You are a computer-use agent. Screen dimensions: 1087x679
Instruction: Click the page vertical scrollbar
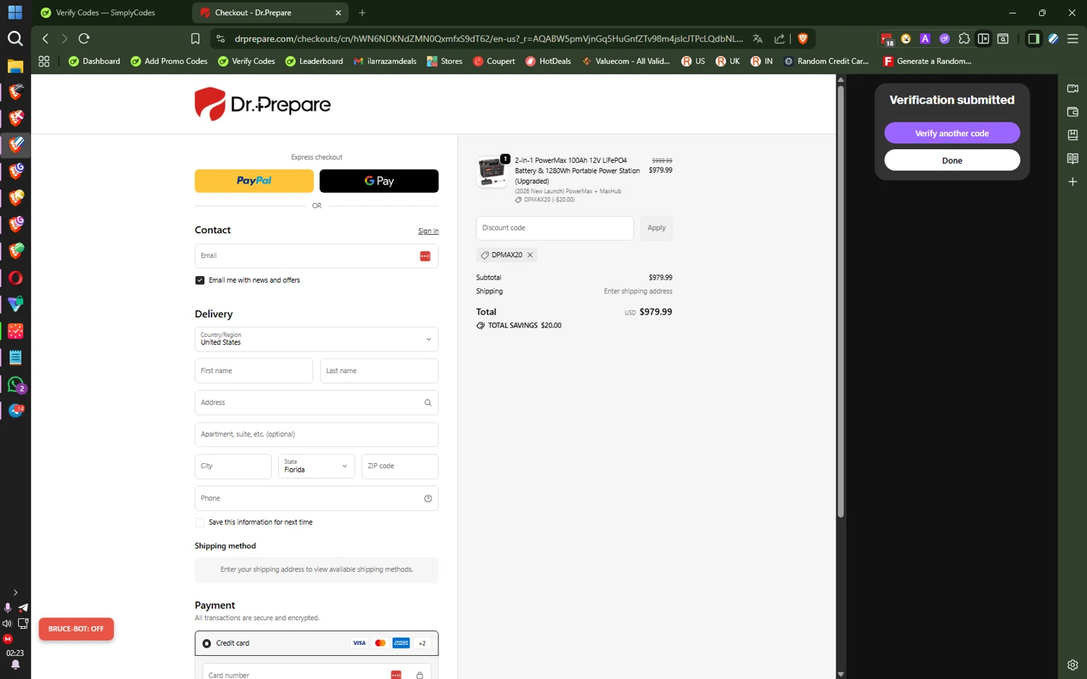pos(841,301)
